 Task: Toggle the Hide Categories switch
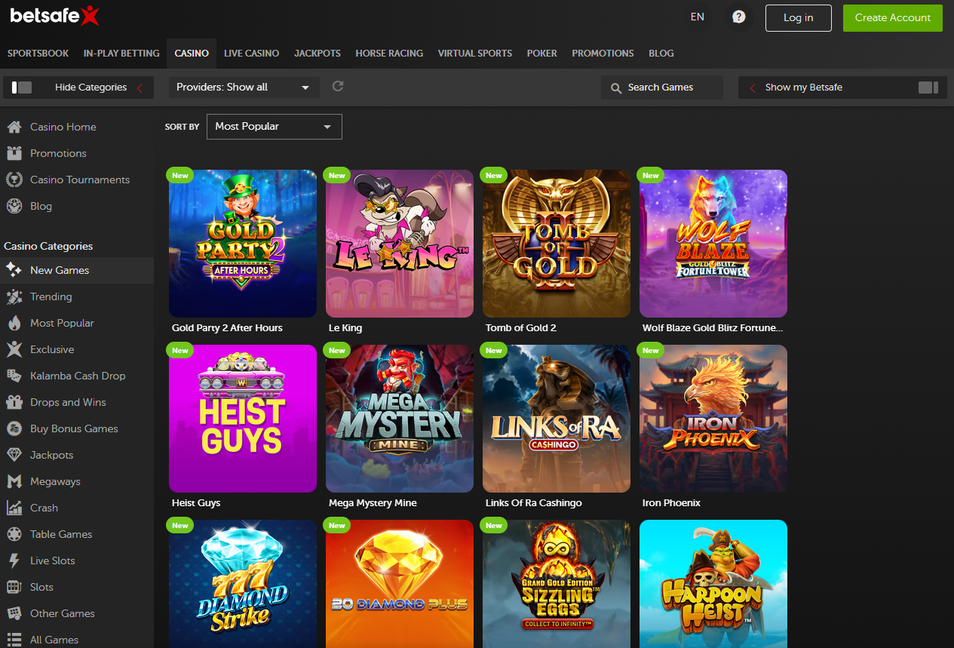click(x=22, y=88)
